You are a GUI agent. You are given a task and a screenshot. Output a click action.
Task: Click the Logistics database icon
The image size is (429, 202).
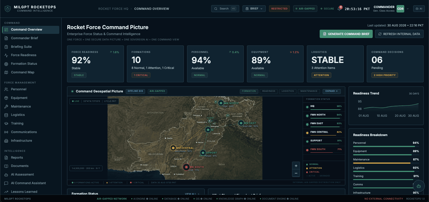coord(6,115)
